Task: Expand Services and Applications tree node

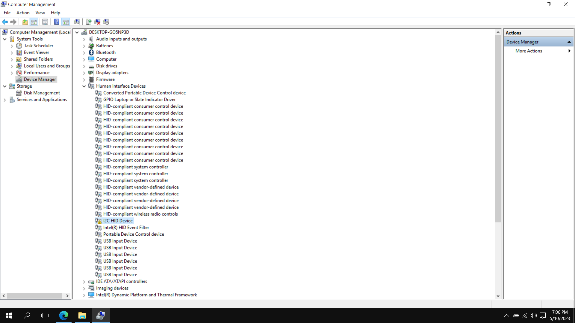Action: (x=5, y=100)
